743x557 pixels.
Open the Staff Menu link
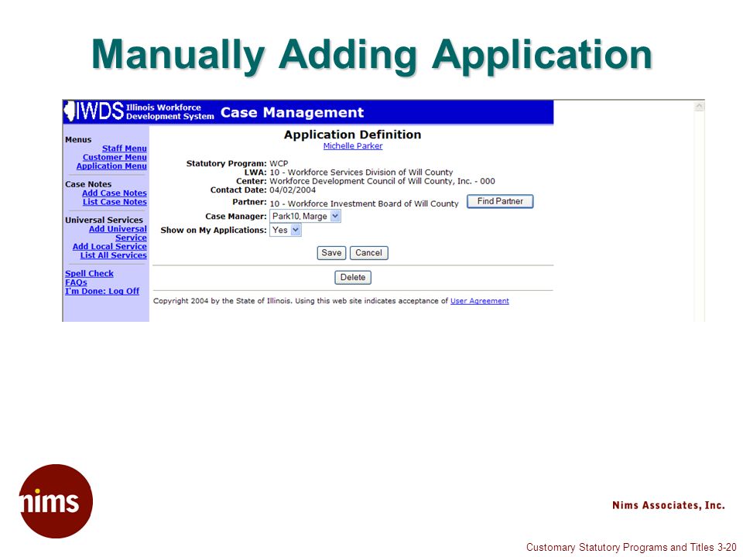pyautogui.click(x=124, y=149)
